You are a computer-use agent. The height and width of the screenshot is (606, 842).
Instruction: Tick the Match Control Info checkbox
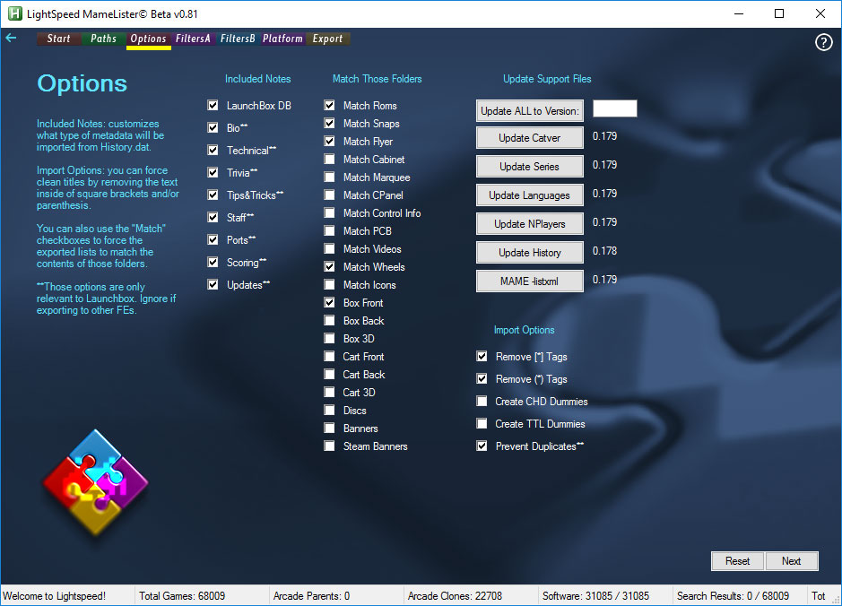tap(330, 213)
